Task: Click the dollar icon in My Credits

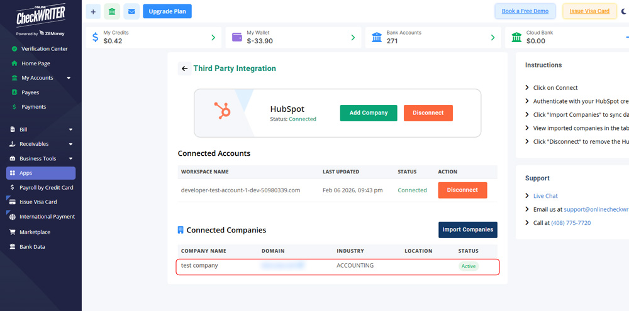Action: pyautogui.click(x=95, y=37)
